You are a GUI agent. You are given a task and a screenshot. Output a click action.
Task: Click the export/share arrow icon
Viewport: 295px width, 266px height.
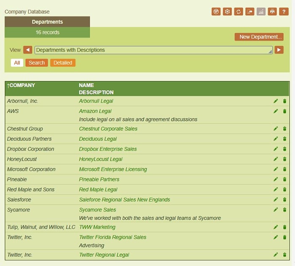coord(250,11)
